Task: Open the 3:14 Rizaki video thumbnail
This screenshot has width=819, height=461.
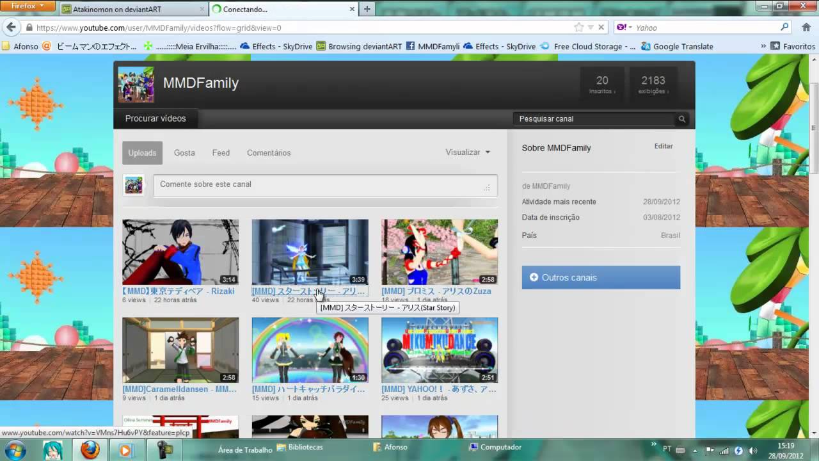Action: click(x=180, y=252)
